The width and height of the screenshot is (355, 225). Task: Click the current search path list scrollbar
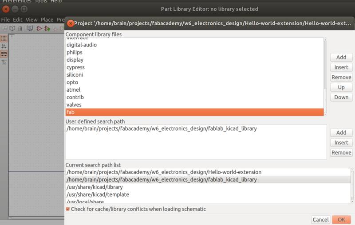click(352, 186)
